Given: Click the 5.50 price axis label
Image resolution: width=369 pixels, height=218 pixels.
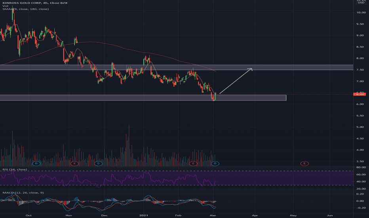Looking at the screenshot, I should point(361,115).
